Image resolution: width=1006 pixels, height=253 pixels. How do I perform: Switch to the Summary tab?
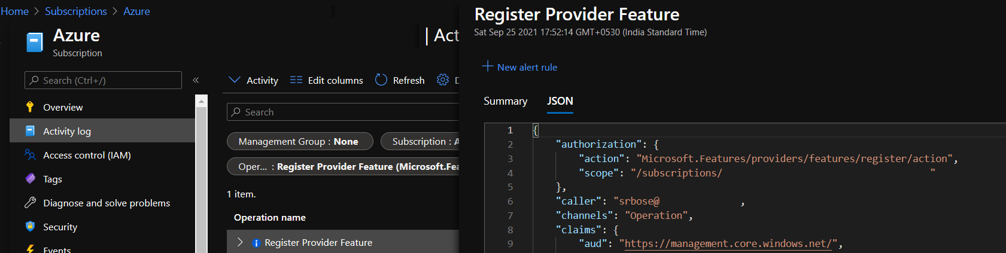pos(506,101)
